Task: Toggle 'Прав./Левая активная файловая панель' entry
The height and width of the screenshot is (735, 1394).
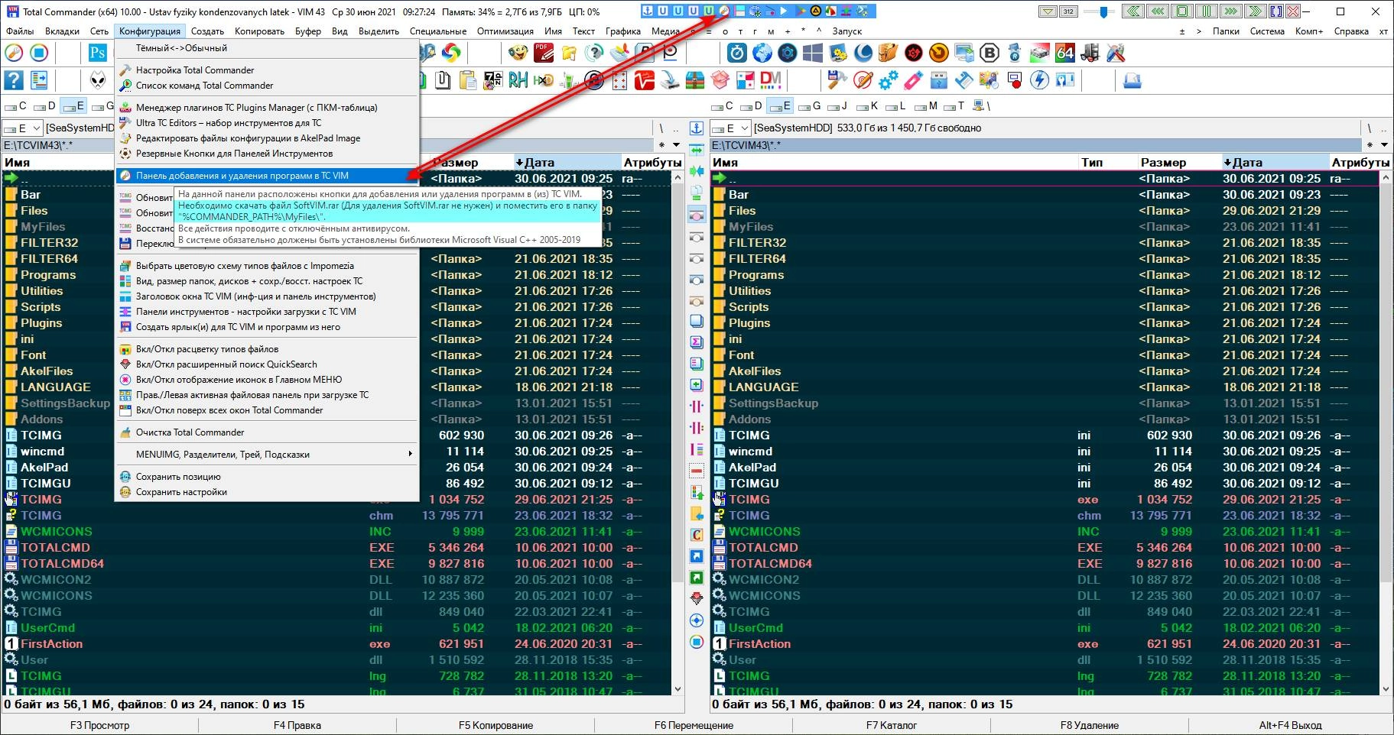Action: [267, 395]
